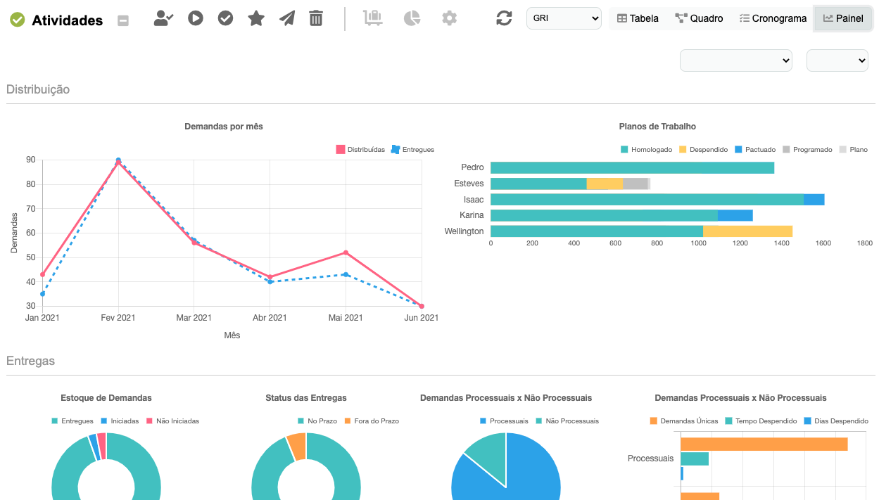Viewport: 879px width, 500px height.
Task: Toggle Não Iniciadas legend item
Action: click(x=172, y=421)
